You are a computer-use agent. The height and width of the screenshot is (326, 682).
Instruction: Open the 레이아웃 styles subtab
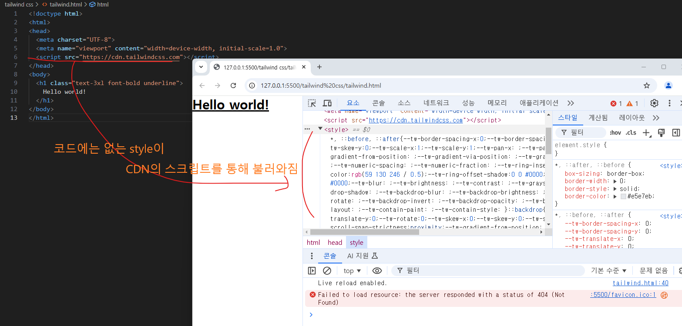[x=632, y=118]
